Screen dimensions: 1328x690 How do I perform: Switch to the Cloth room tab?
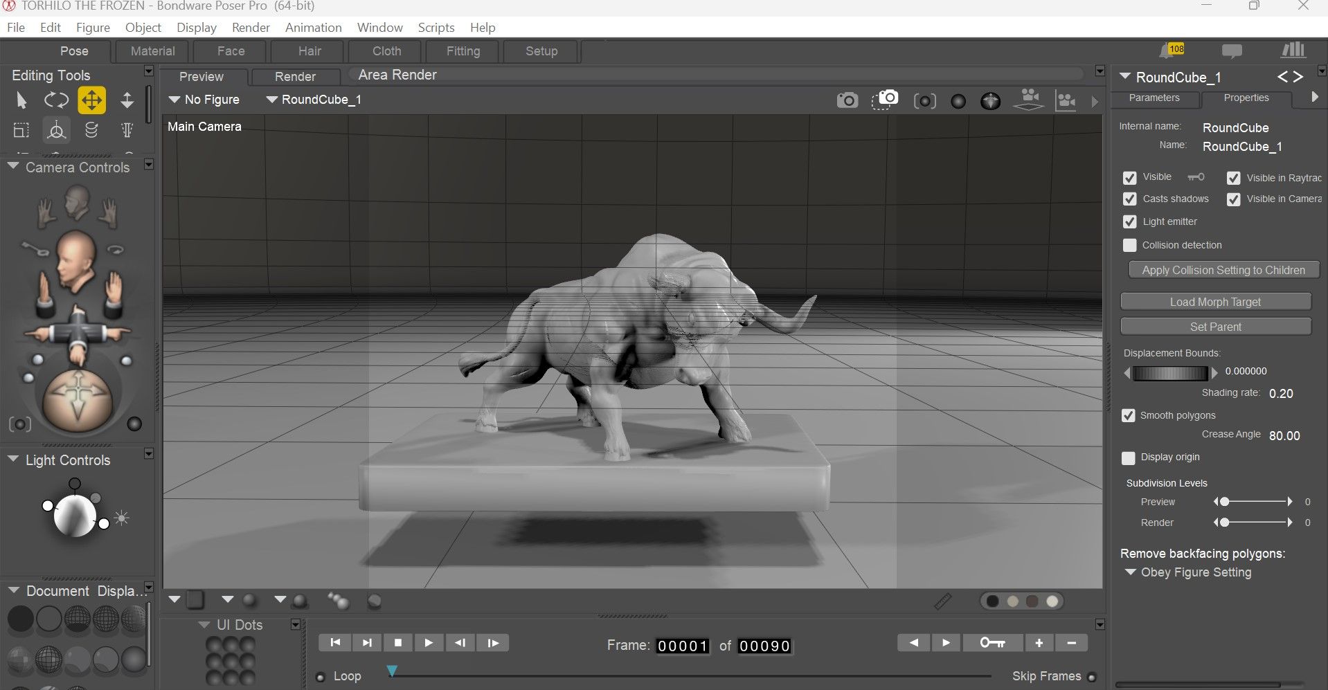click(x=386, y=51)
